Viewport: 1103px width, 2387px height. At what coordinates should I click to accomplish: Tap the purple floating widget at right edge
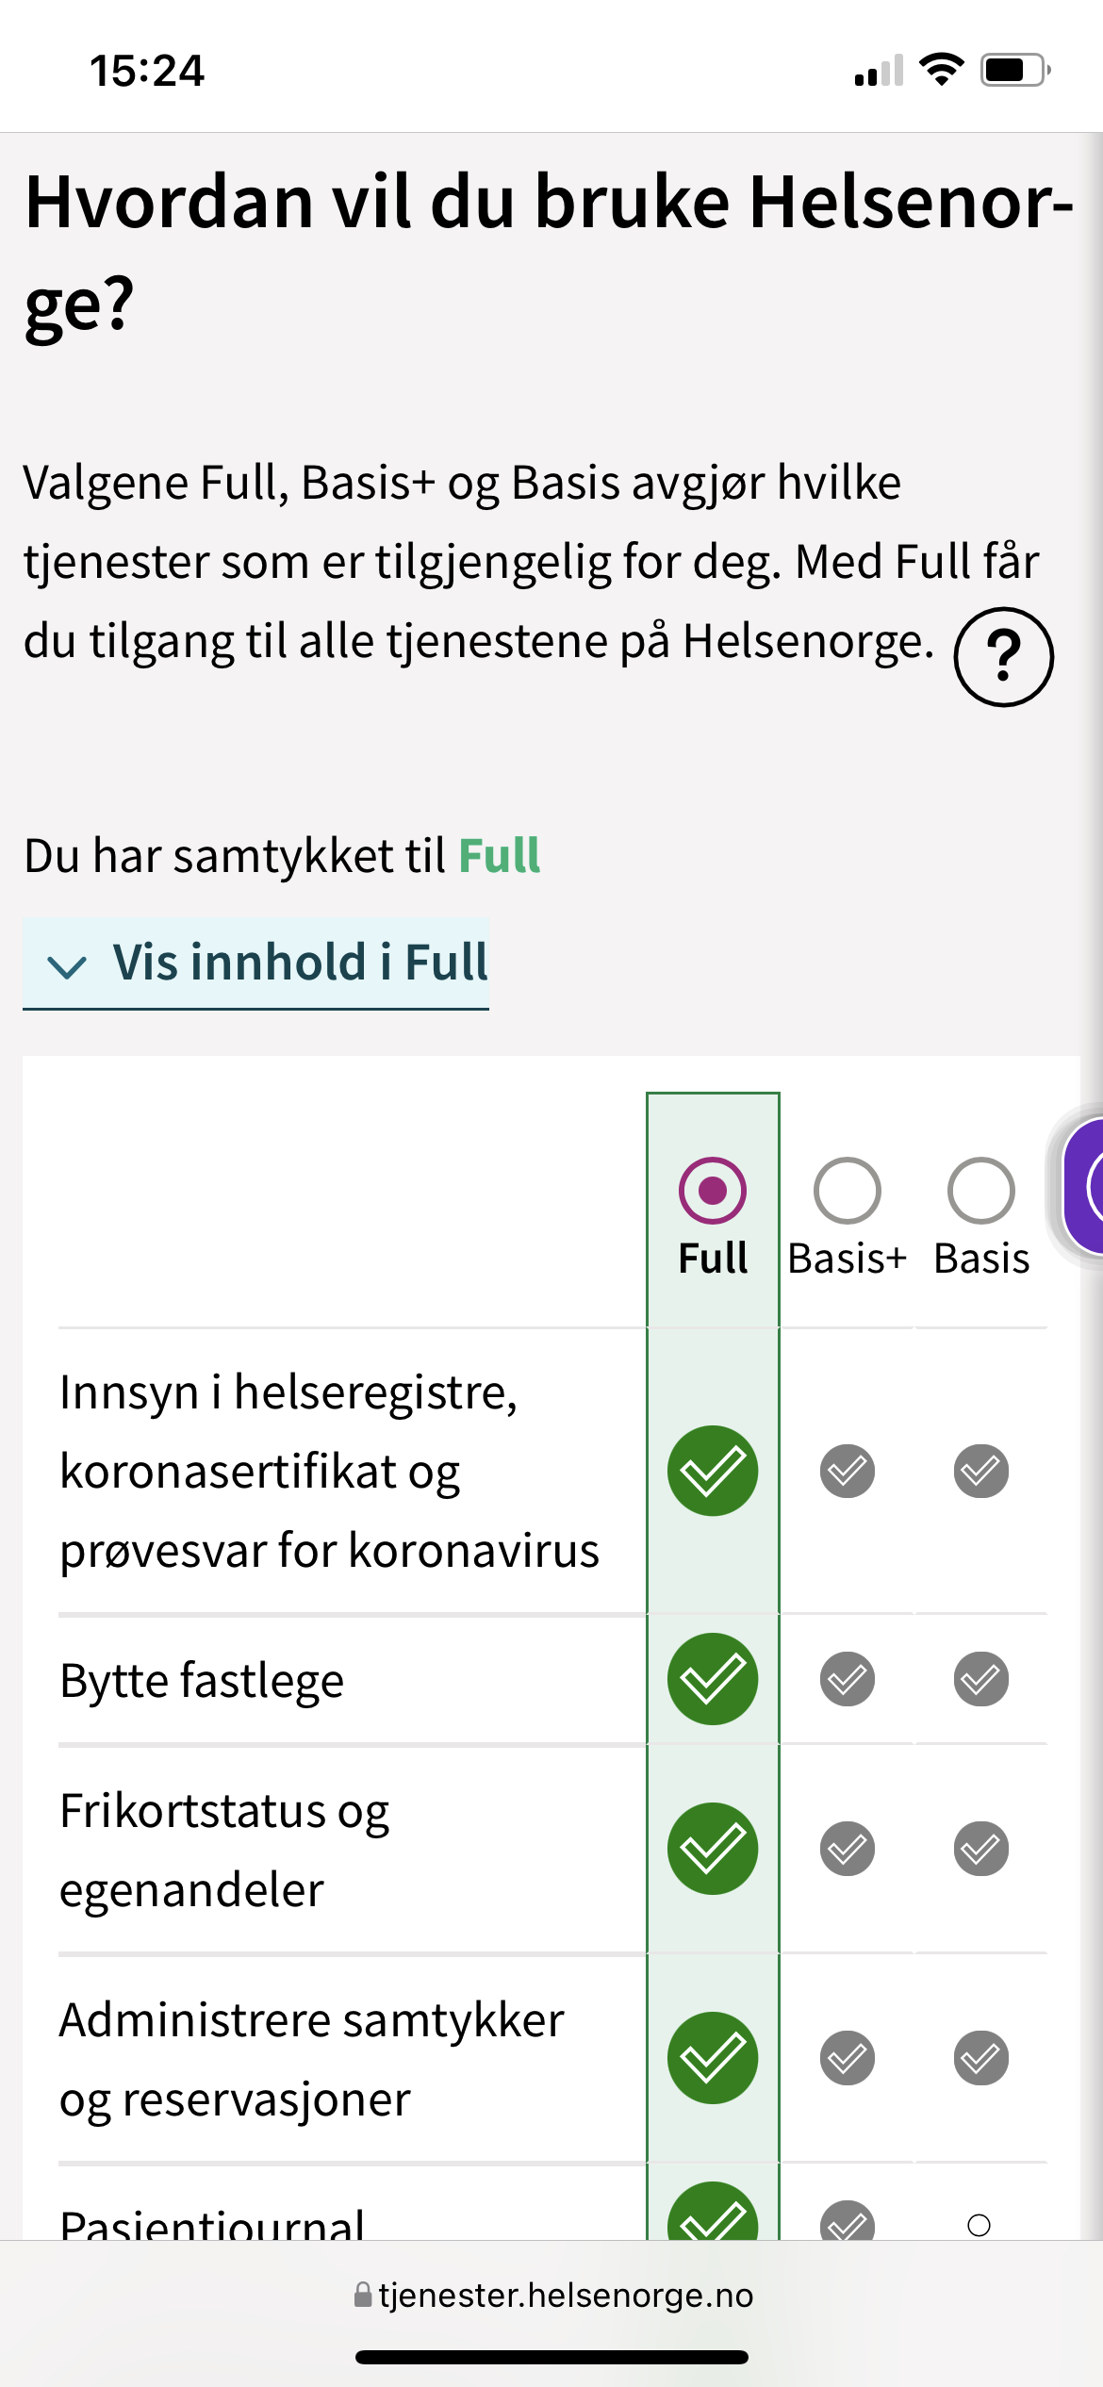click(x=1082, y=1186)
